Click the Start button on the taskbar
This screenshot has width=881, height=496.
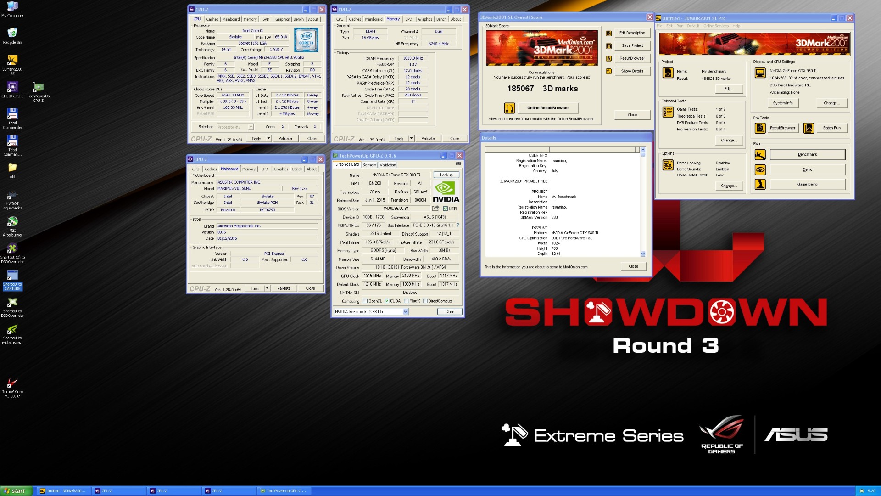[x=17, y=491]
